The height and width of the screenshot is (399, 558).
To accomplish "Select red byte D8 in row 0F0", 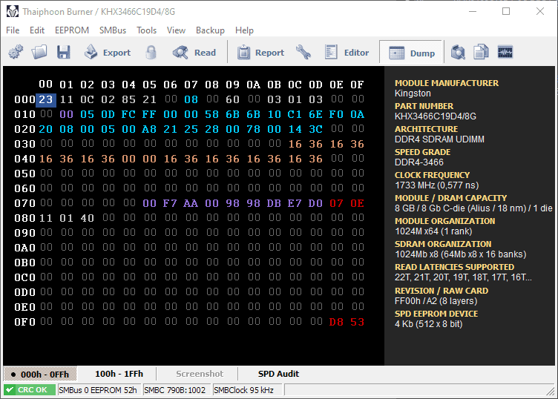I will coord(336,322).
